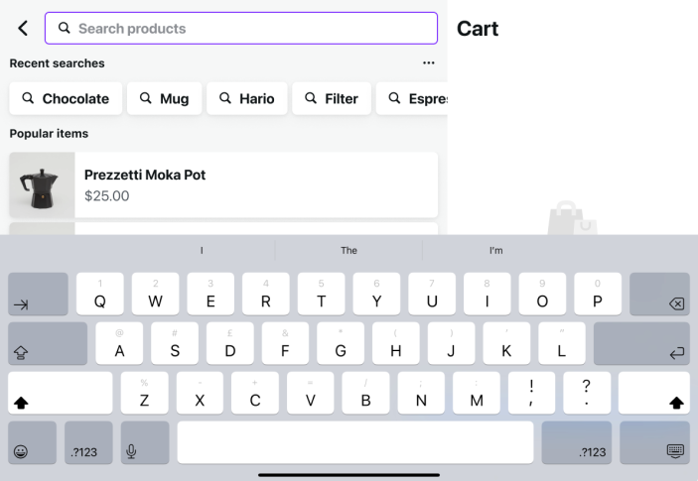Select the Hario recent search chip
Screen dimensions: 698x481
[248, 98]
